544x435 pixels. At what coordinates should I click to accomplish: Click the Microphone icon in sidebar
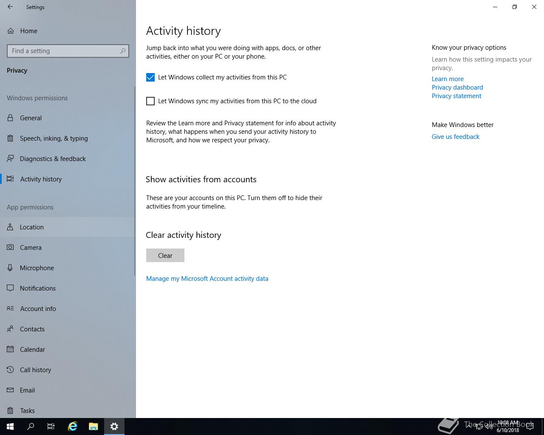tap(11, 268)
